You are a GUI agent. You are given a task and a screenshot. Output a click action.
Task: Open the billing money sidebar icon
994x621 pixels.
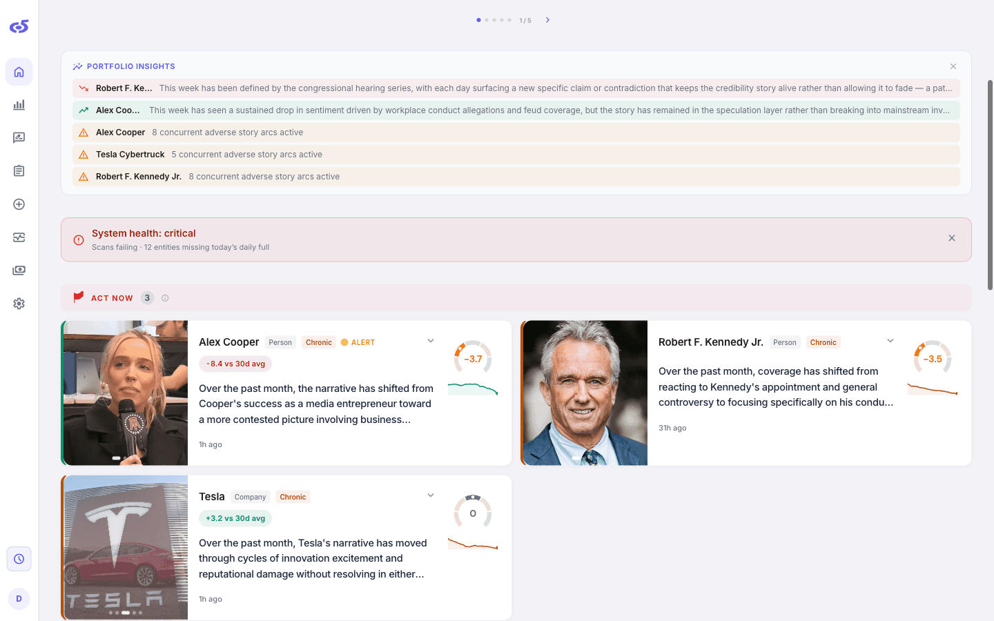tap(19, 270)
